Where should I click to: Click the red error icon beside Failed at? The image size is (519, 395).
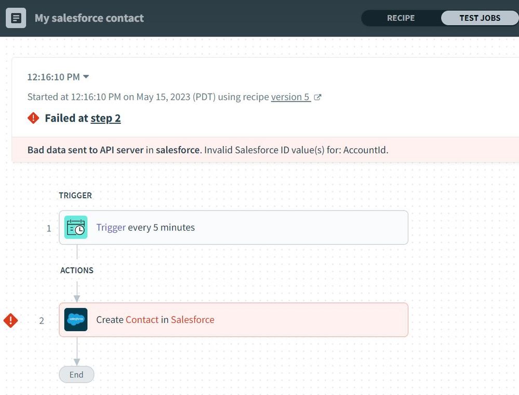[33, 118]
